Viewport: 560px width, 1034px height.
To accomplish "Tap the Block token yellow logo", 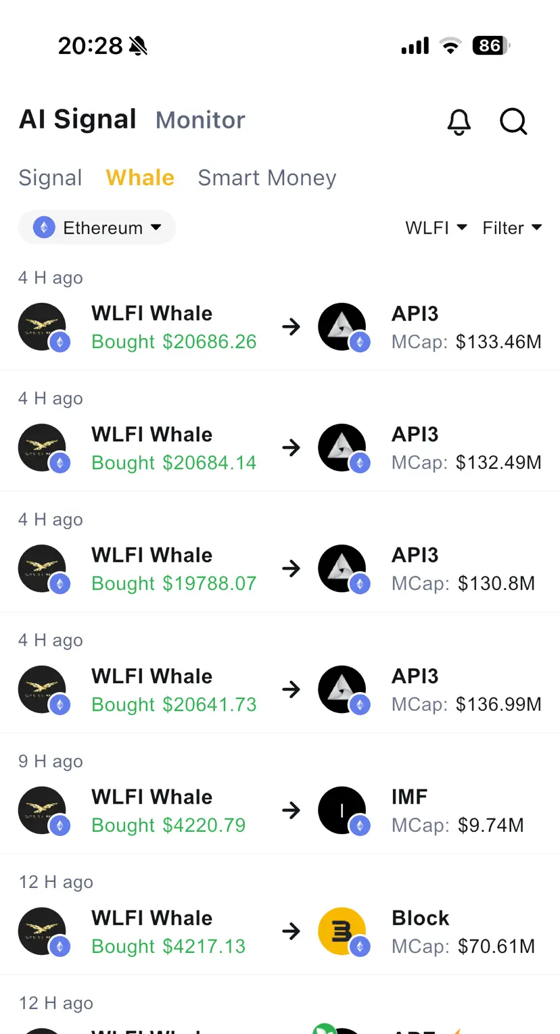I will coord(342,932).
